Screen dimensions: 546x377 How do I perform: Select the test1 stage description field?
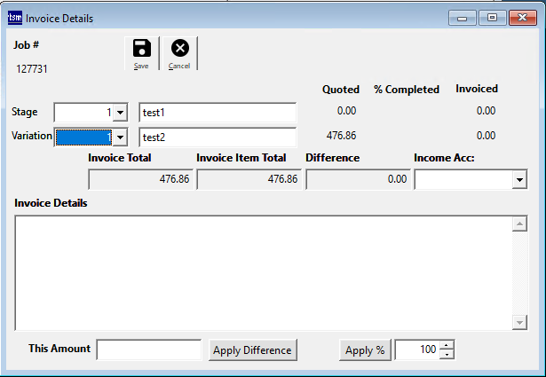click(x=218, y=113)
